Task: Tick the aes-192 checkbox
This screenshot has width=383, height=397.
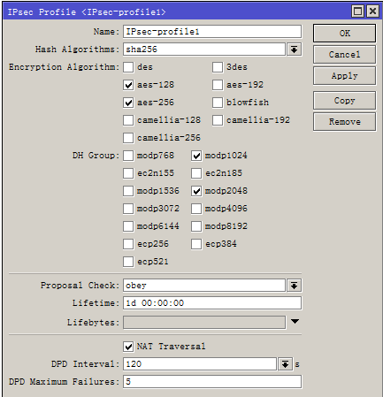Action: (218, 85)
